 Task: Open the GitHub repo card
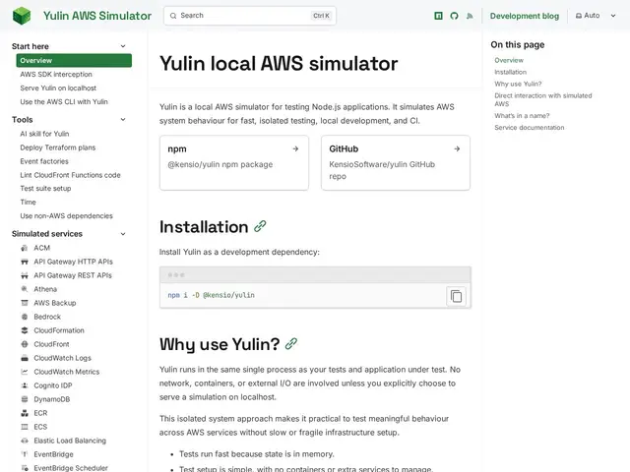point(396,162)
